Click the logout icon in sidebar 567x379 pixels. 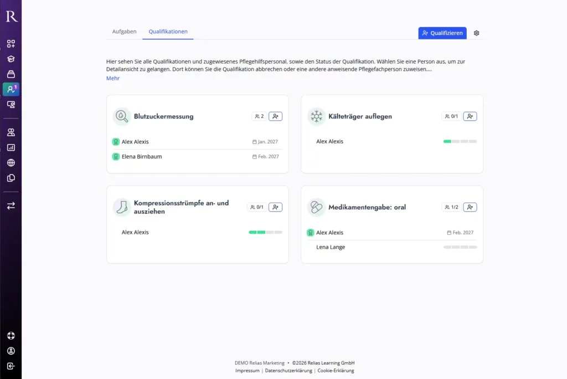(11, 366)
